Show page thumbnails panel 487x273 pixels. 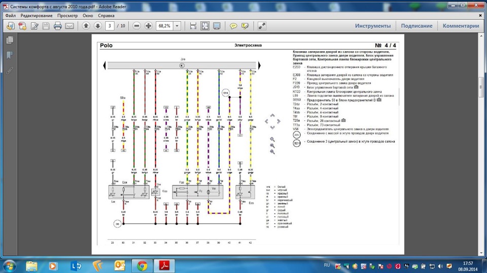[x=10, y=40]
